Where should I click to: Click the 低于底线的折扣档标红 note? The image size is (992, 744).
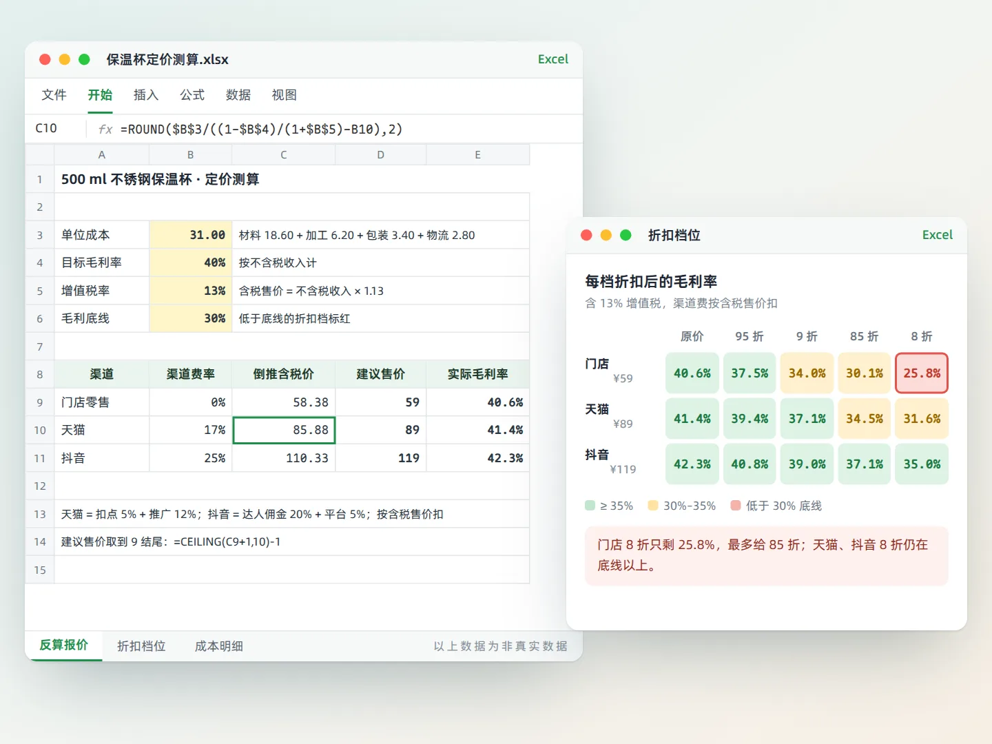click(x=380, y=318)
